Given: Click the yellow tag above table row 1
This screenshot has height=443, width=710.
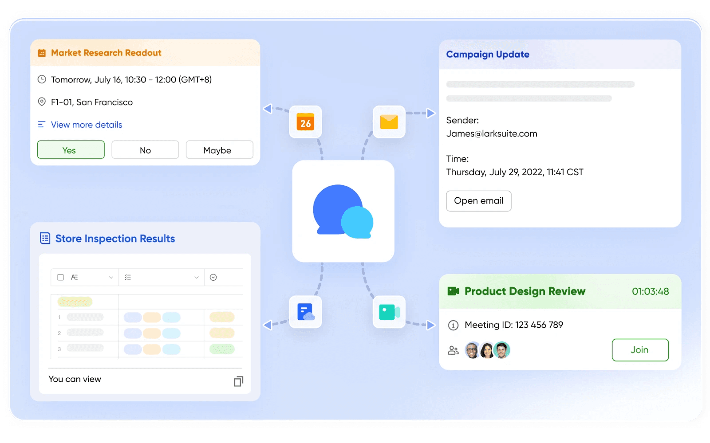Looking at the screenshot, I should (x=75, y=302).
